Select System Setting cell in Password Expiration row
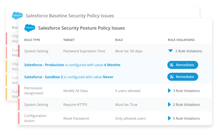The image size is (218, 131). pos(36,51)
